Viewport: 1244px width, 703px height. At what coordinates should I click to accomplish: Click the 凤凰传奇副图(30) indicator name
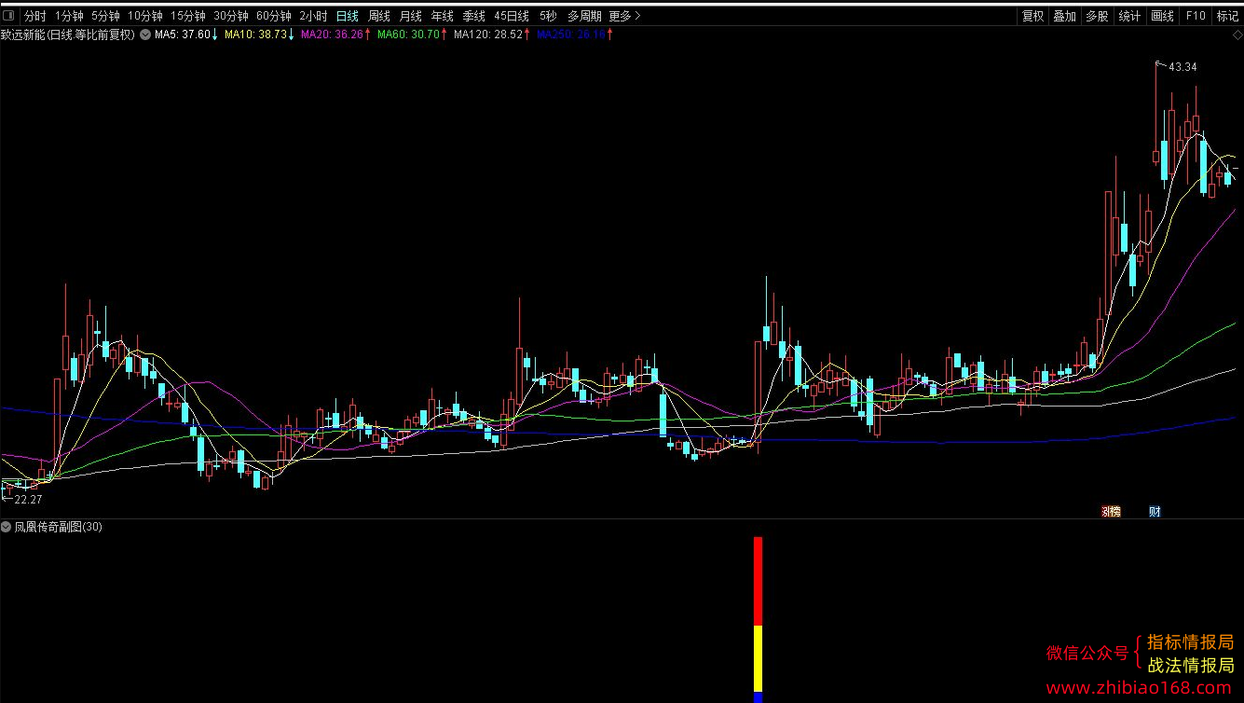58,527
